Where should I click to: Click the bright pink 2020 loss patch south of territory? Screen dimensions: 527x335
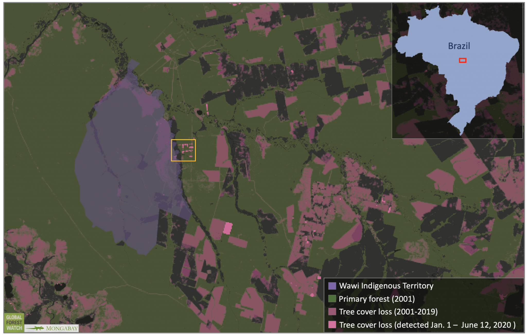click(227, 228)
